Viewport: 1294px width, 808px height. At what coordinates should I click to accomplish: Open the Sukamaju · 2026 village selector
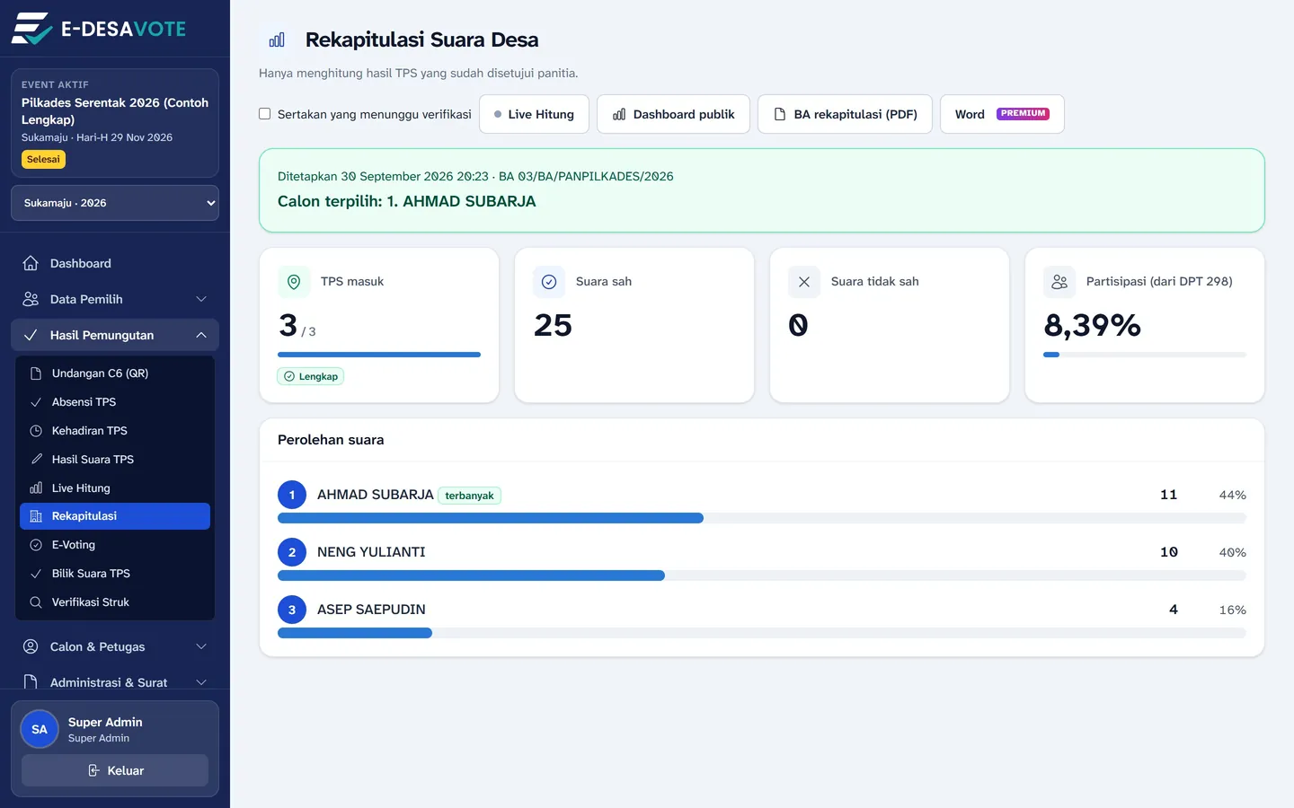(115, 203)
